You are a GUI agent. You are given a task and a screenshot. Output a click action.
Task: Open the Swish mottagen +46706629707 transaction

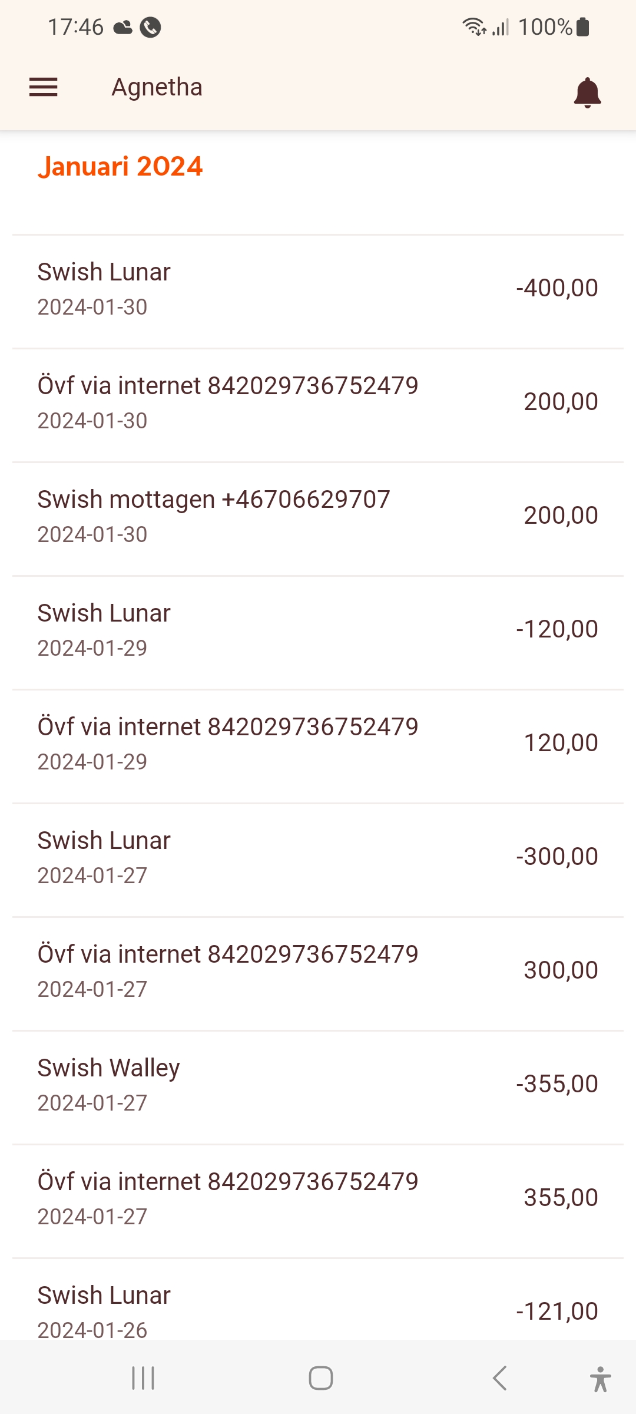coord(318,516)
